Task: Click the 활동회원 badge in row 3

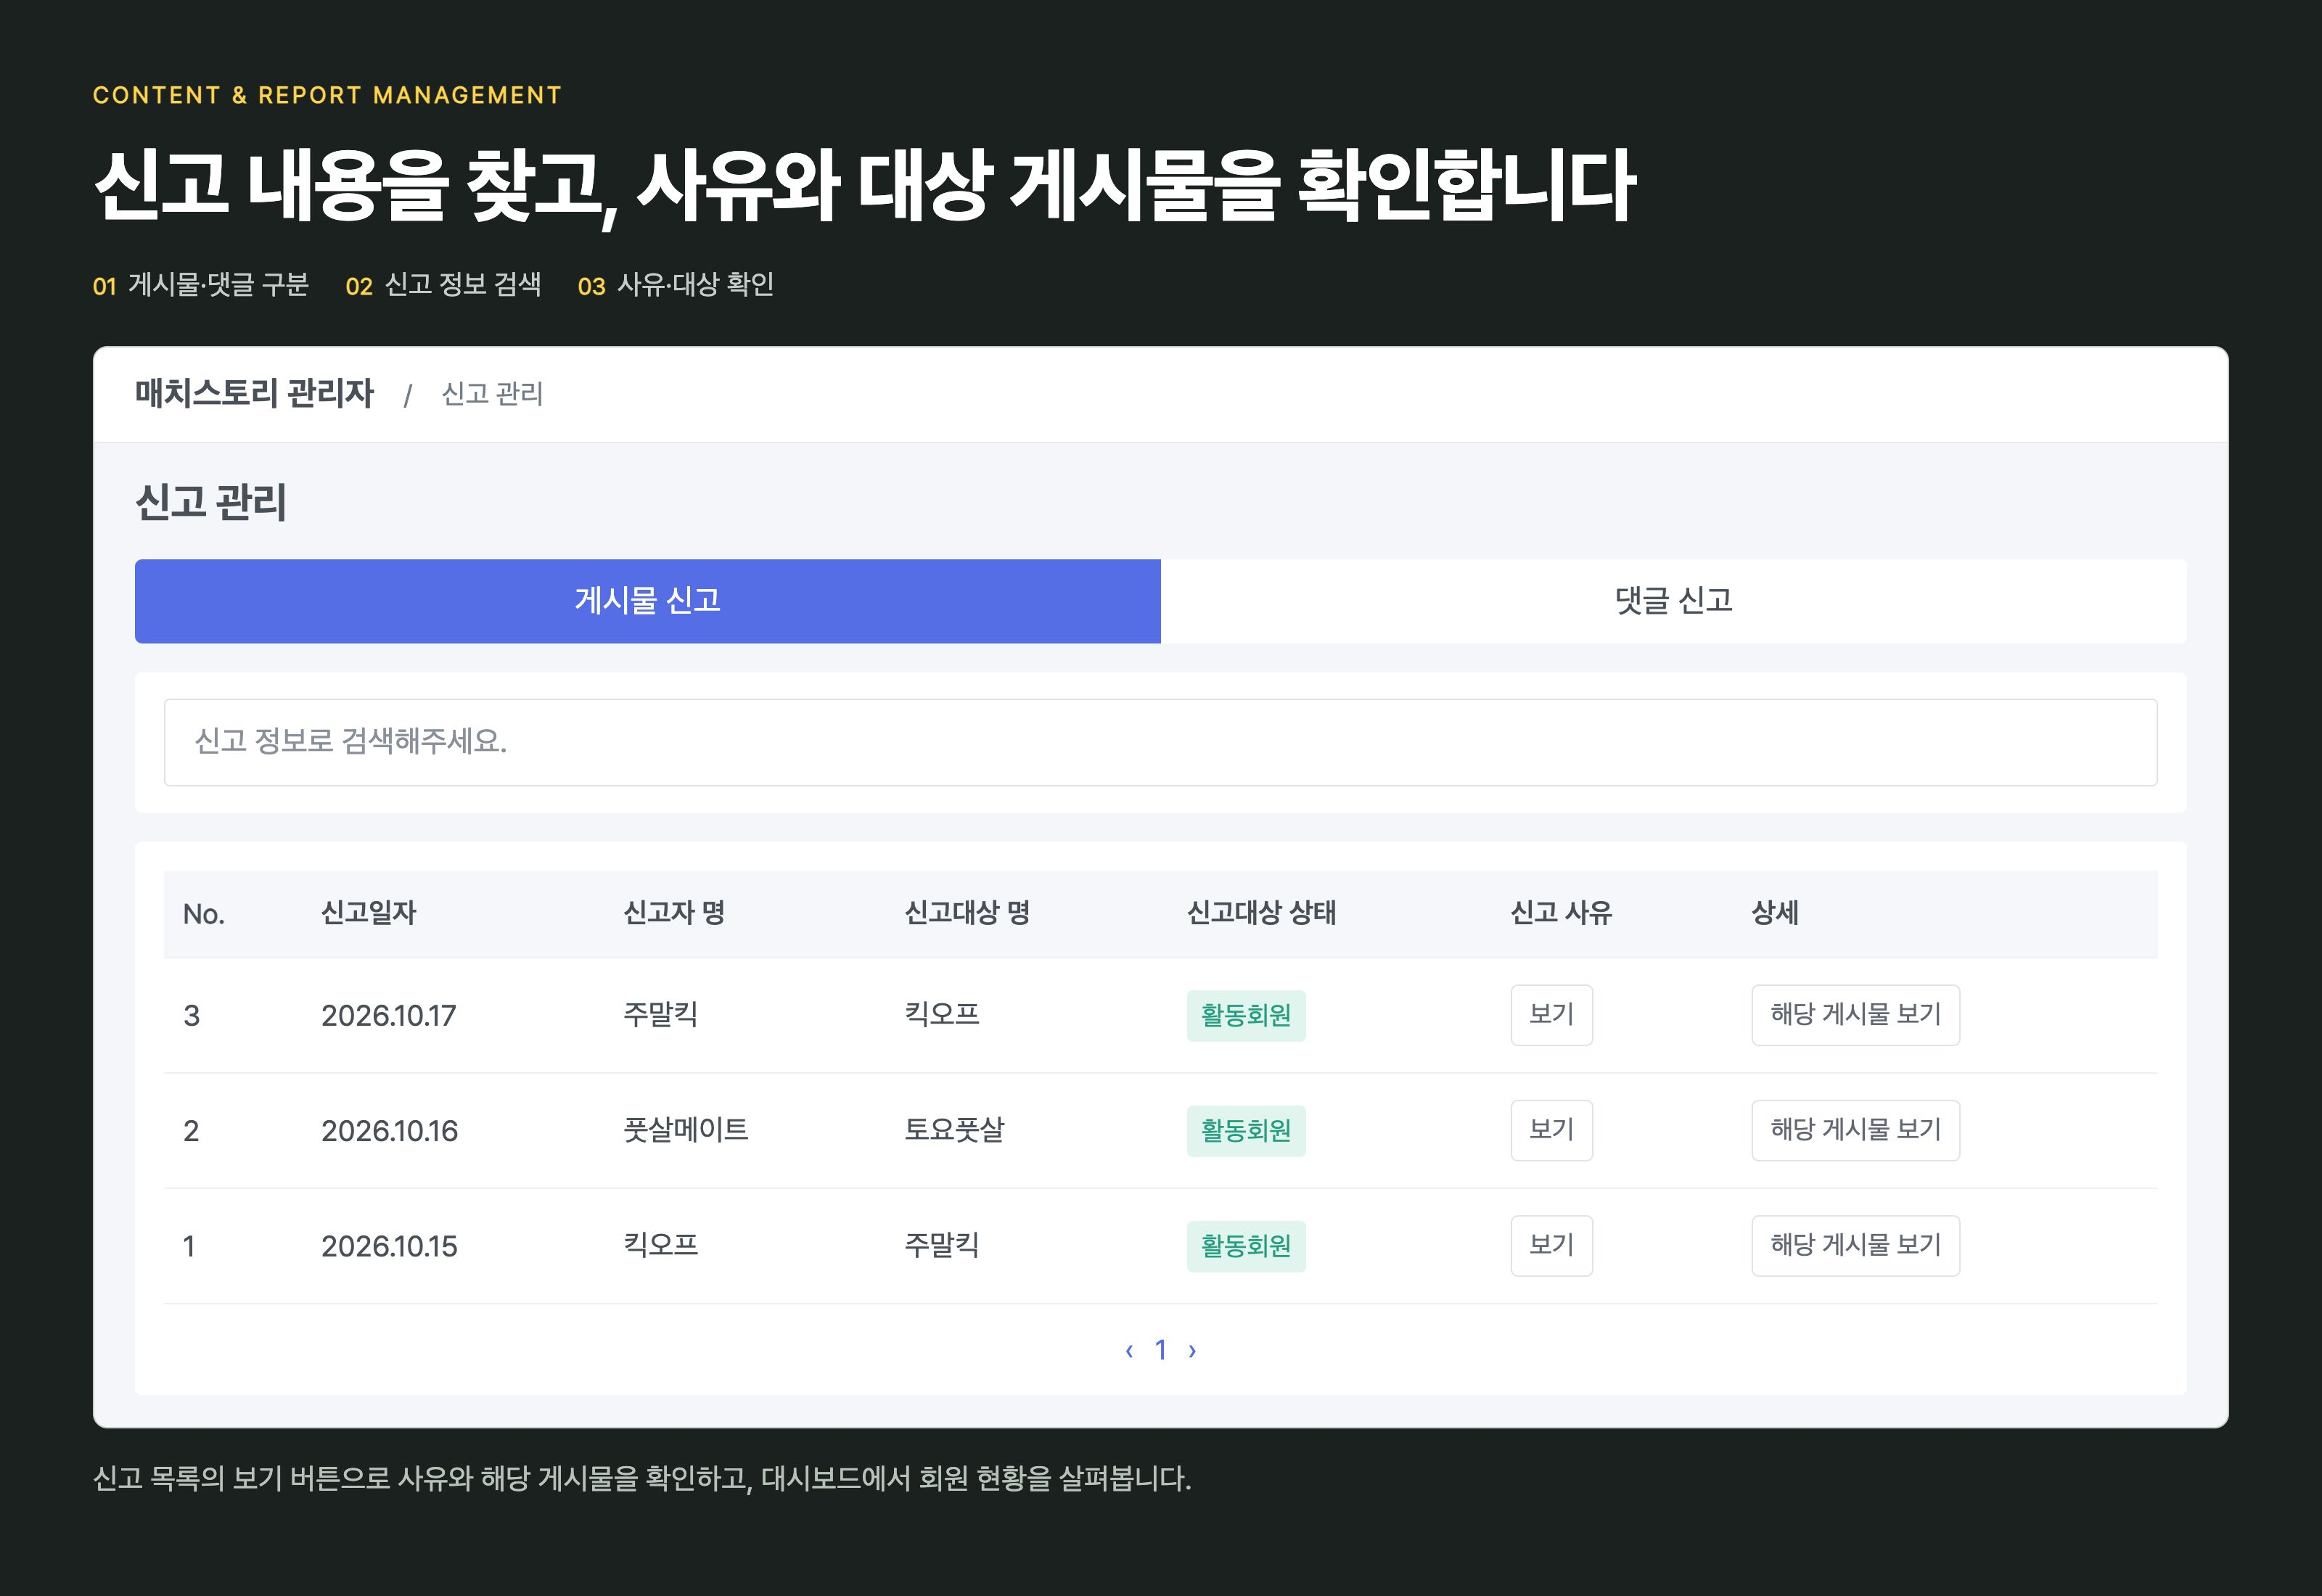Action: (x=1246, y=1016)
